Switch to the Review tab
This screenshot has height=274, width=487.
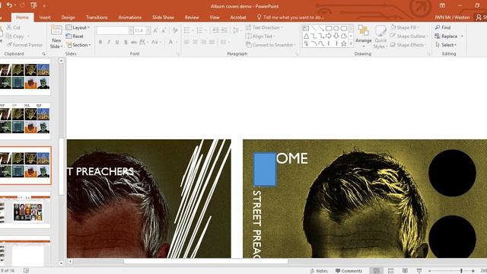click(x=192, y=17)
